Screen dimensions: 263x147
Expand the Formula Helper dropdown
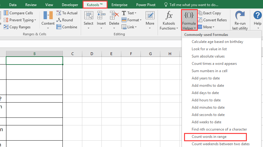[189, 28]
